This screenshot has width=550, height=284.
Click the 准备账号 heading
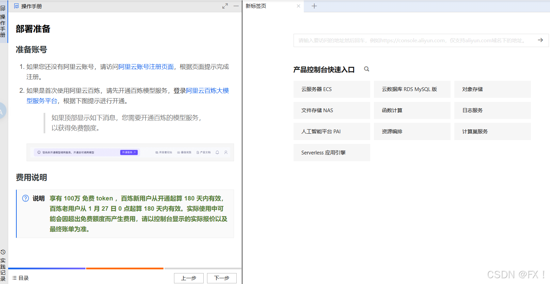tap(31, 50)
